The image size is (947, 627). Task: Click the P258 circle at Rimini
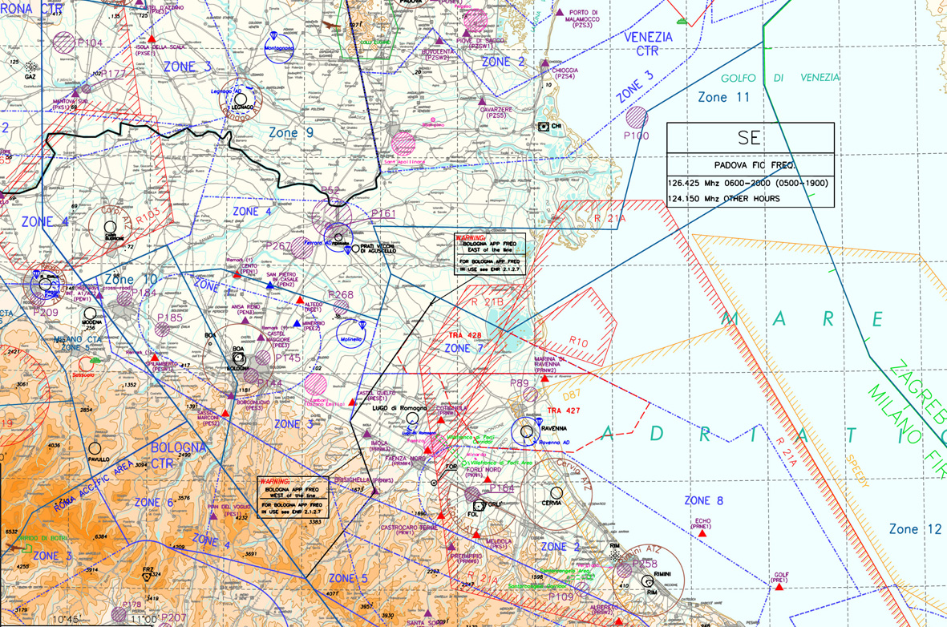click(x=624, y=569)
